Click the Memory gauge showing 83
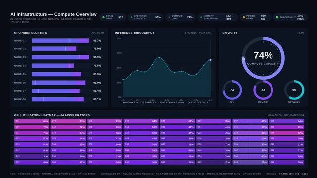Viewport: 317px width, 178px height. 263,90
